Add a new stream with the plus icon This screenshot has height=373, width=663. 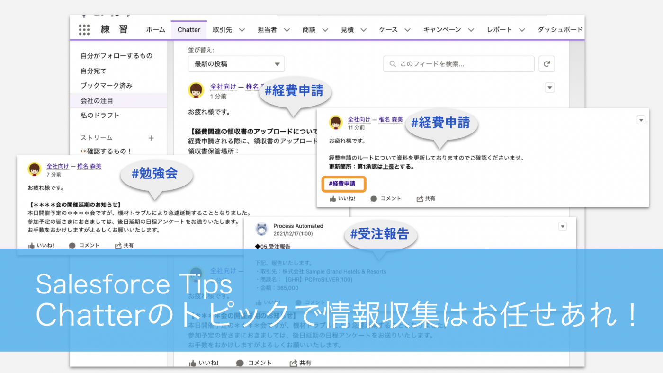click(151, 138)
